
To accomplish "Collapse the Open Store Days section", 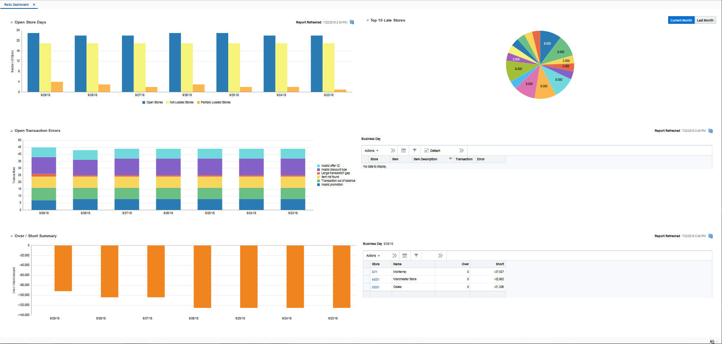I will 12,22.
